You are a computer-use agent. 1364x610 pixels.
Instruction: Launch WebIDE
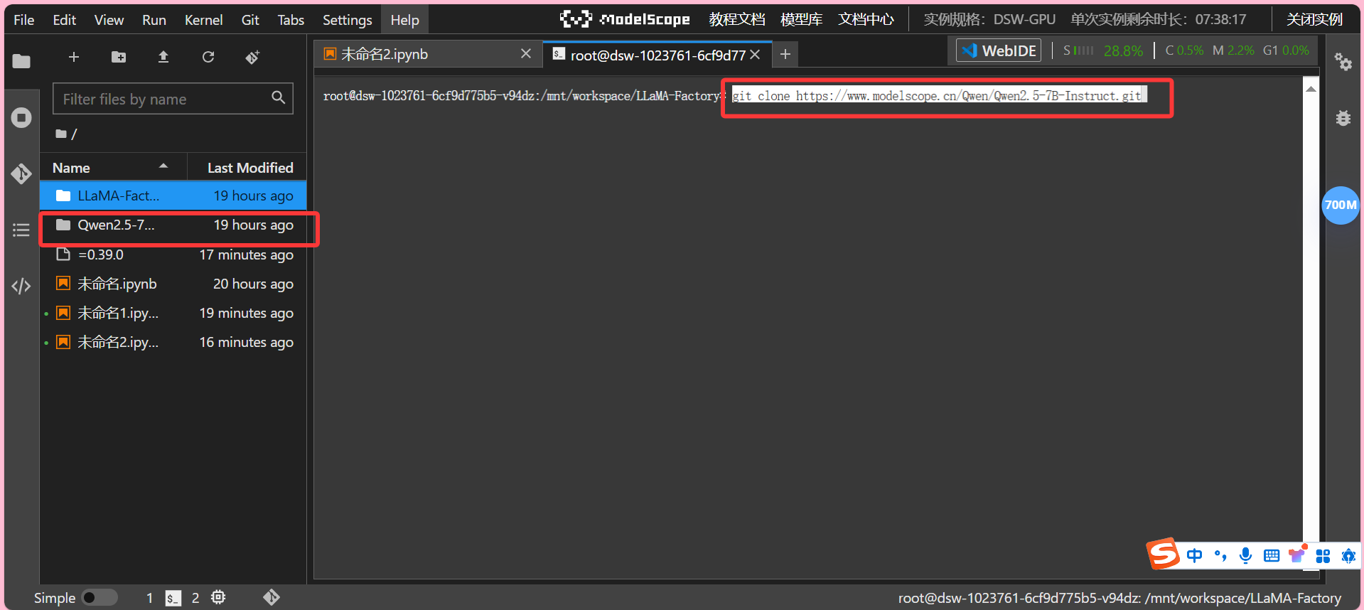pos(999,50)
